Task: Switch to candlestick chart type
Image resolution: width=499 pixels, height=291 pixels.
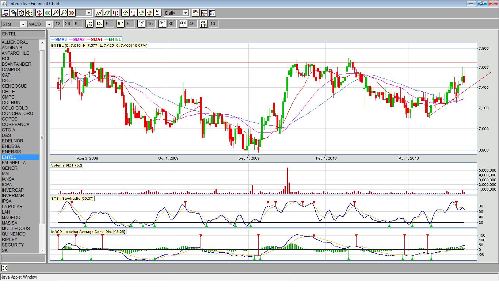Action: 115,13
